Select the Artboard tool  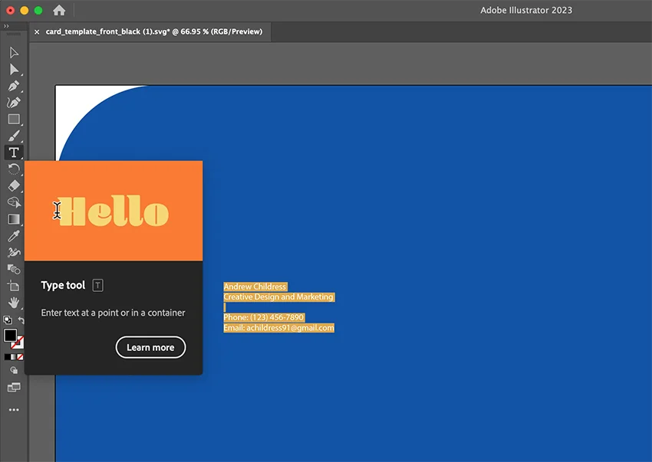tap(14, 286)
